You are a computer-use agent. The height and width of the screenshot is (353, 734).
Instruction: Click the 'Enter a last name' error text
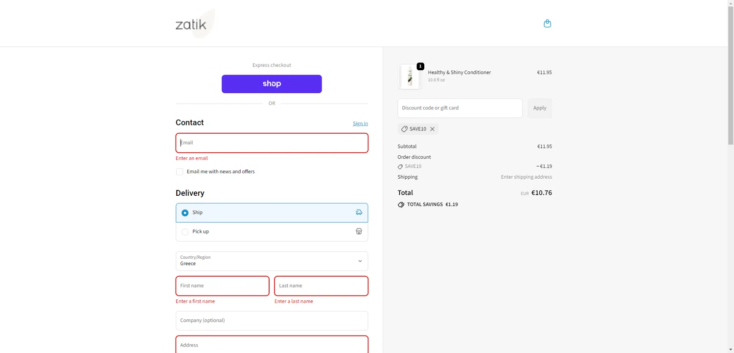(x=294, y=301)
